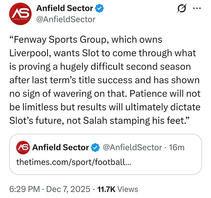Open the Anfield Sector display name
The image size is (211, 198).
[65, 8]
